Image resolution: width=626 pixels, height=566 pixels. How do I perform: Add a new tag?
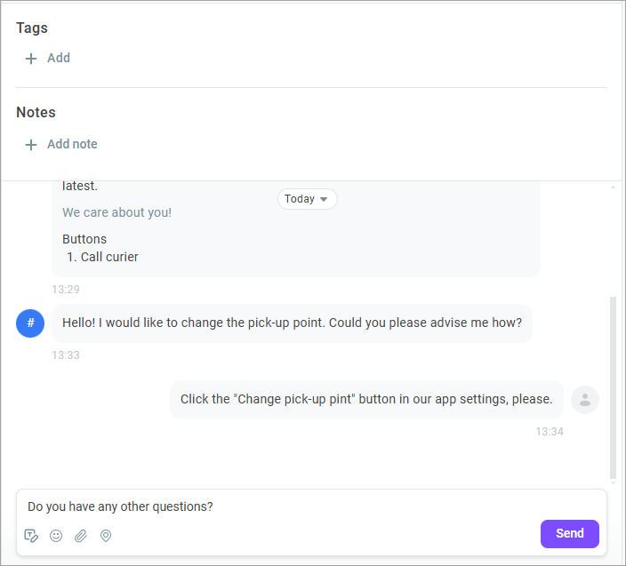pyautogui.click(x=48, y=59)
